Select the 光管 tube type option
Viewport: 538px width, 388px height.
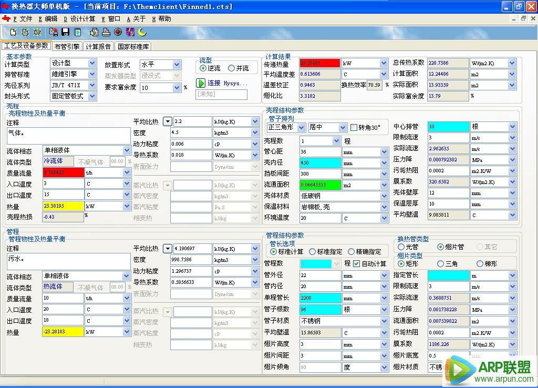pos(401,247)
